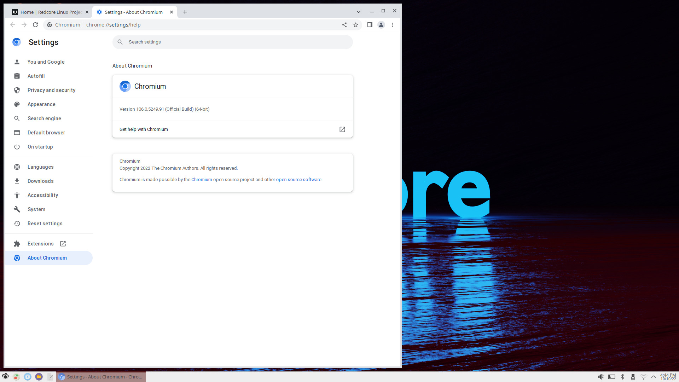Expand hidden system tray icons arrow
Viewport: 679px width, 382px height.
pyautogui.click(x=654, y=377)
